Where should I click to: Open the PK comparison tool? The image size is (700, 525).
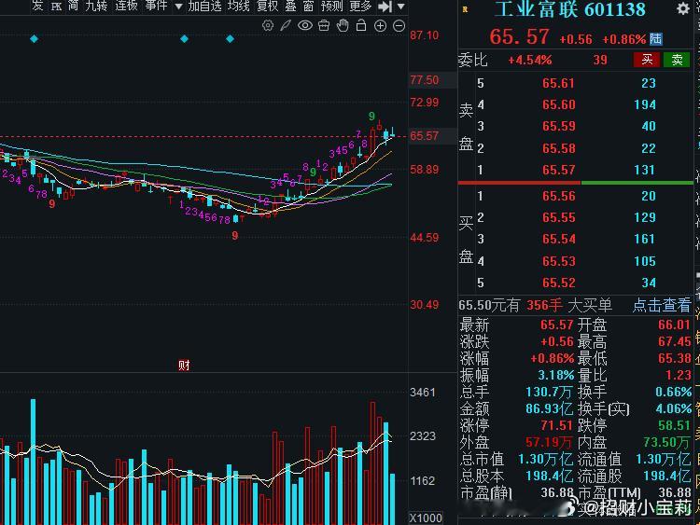tap(56, 7)
